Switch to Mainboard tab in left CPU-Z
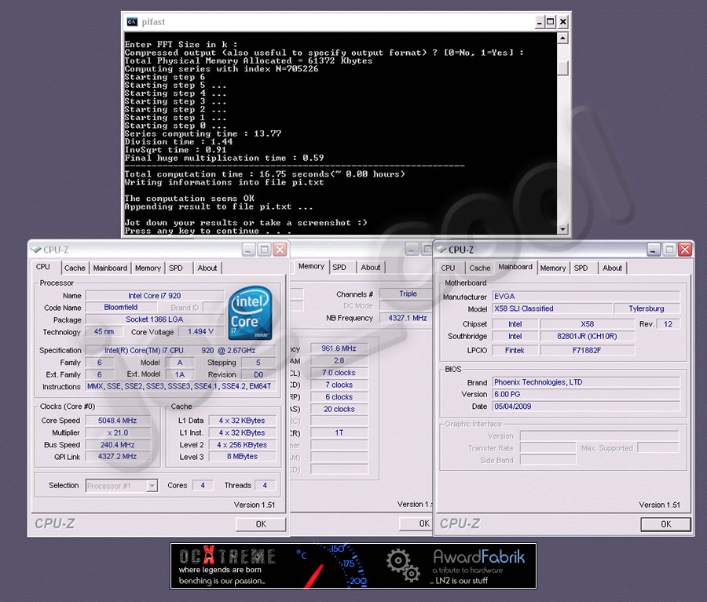The image size is (707, 602). 110,268
